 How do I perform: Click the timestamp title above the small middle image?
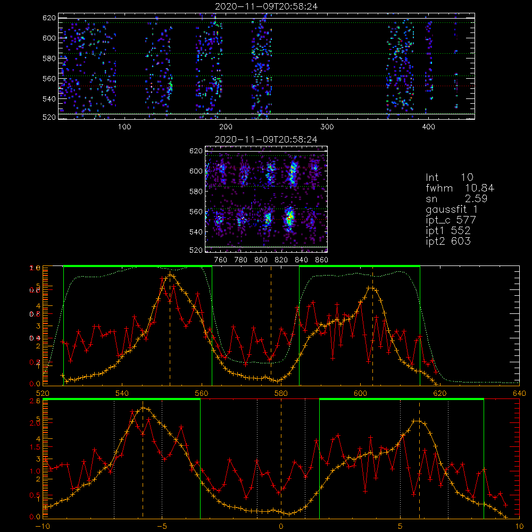267,139
